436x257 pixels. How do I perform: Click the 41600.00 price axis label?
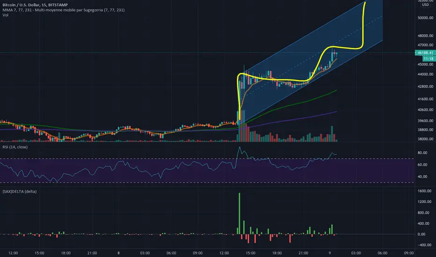click(x=425, y=99)
